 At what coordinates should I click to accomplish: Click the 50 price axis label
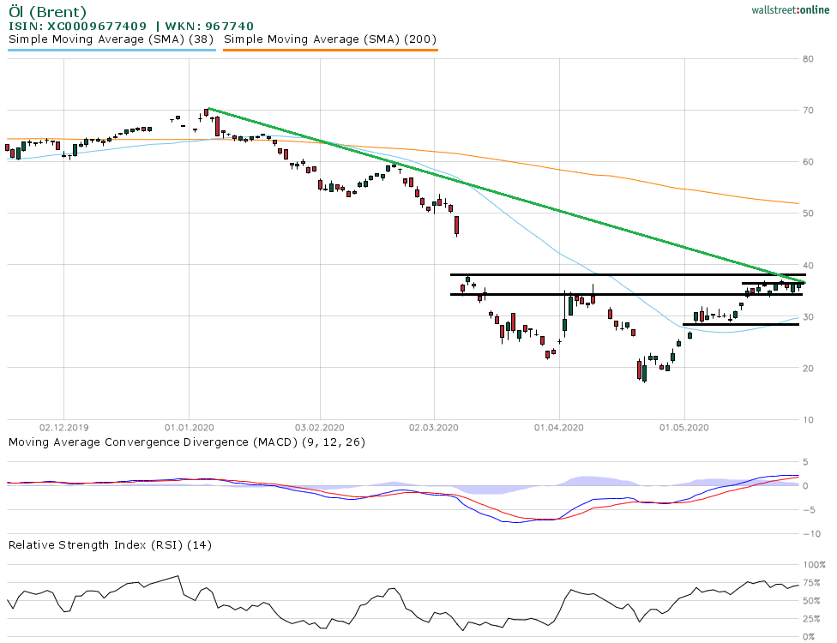(808, 213)
